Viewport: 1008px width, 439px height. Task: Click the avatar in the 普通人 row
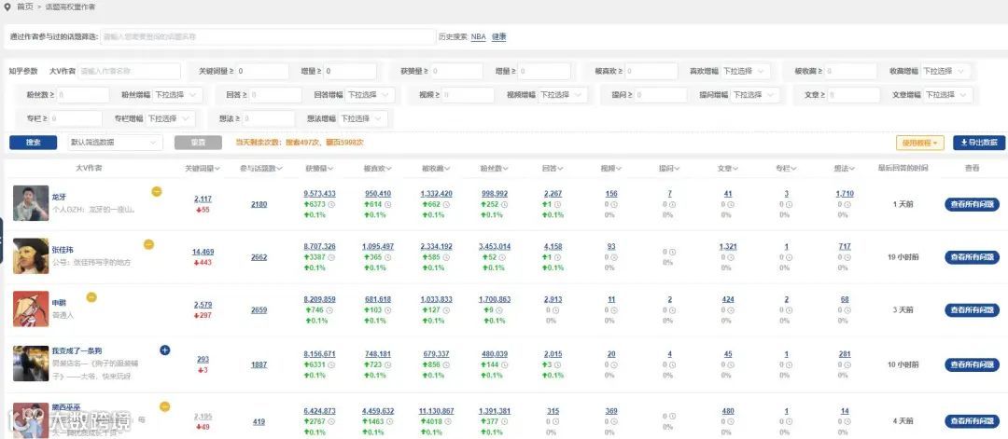click(31, 309)
